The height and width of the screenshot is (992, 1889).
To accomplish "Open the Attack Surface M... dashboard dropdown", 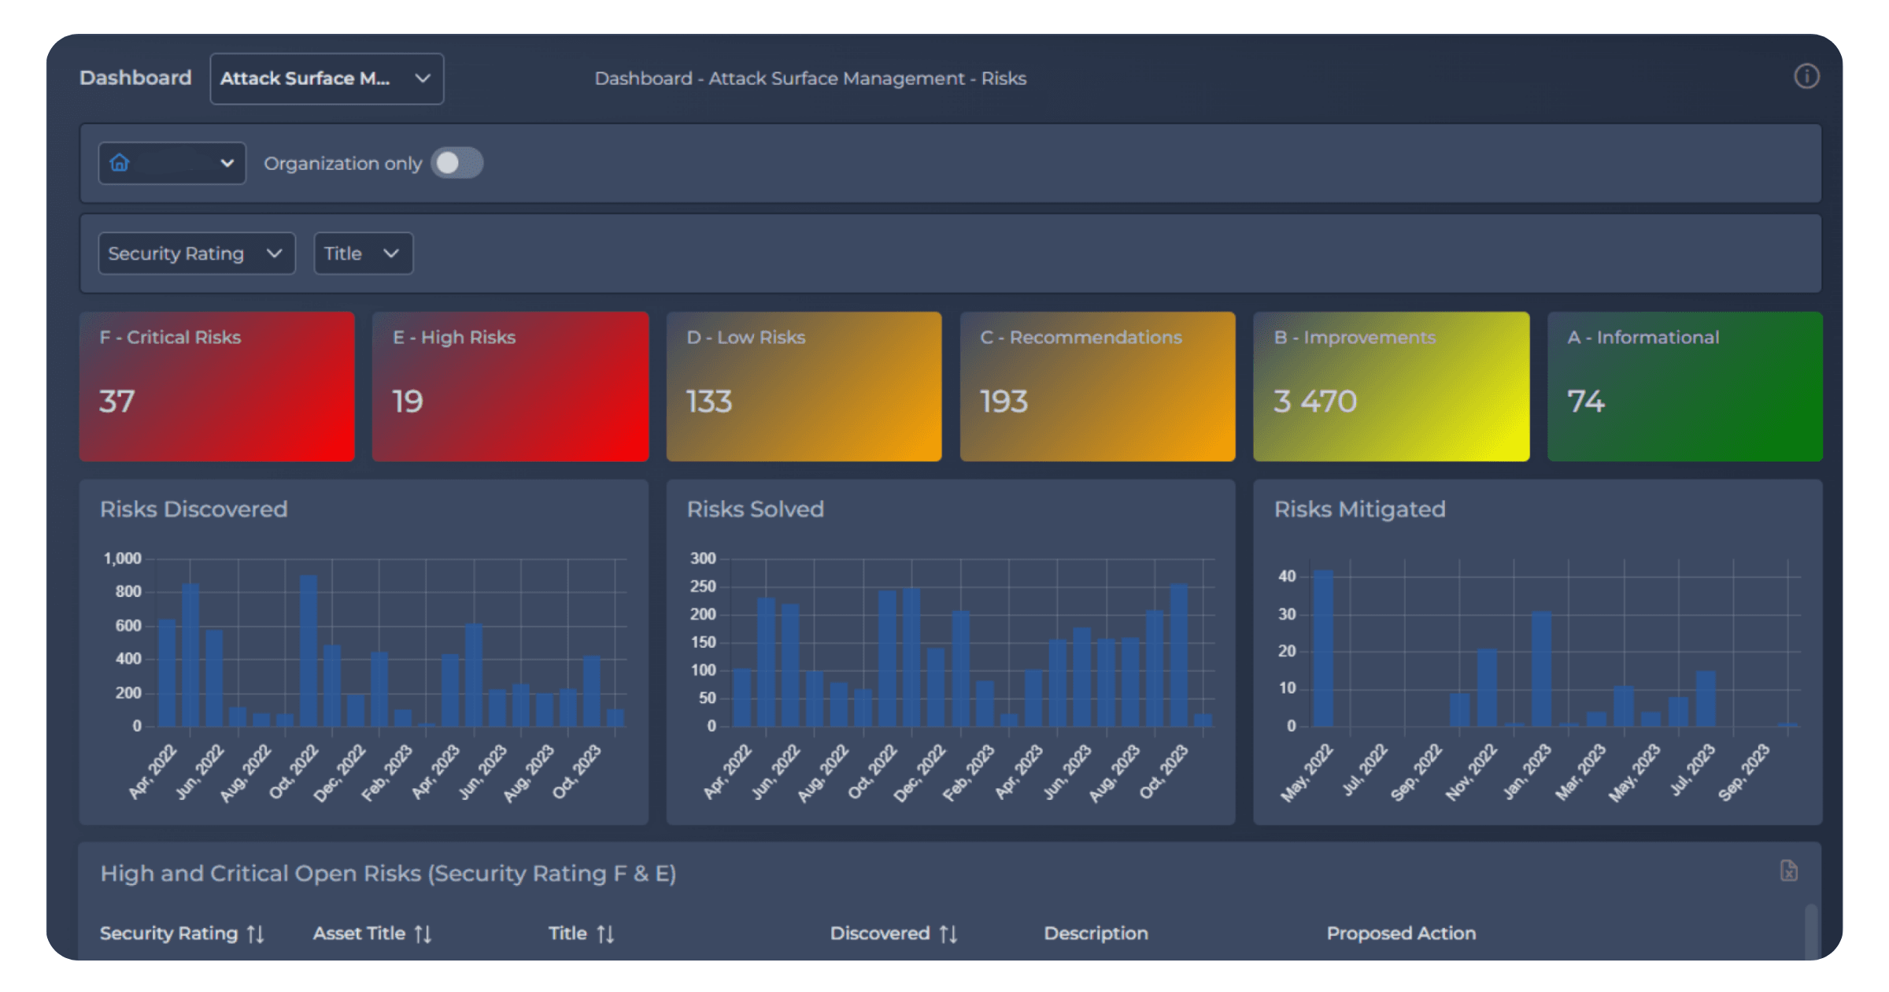I will (x=327, y=79).
